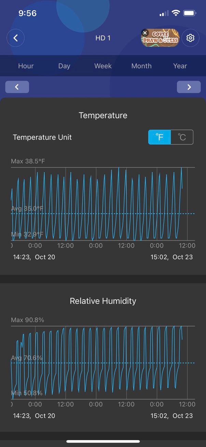Select the Hour tab
Viewport: 206px width, 447px height.
[x=26, y=66]
